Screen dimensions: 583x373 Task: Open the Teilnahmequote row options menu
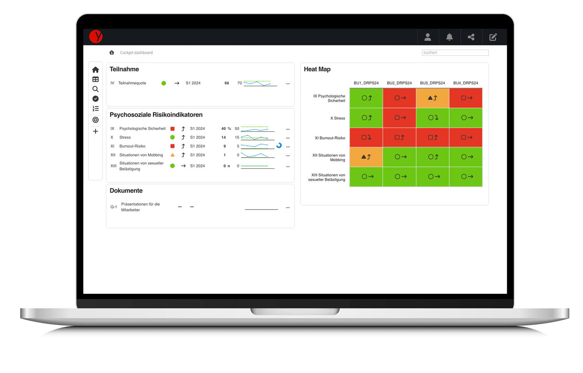click(288, 84)
